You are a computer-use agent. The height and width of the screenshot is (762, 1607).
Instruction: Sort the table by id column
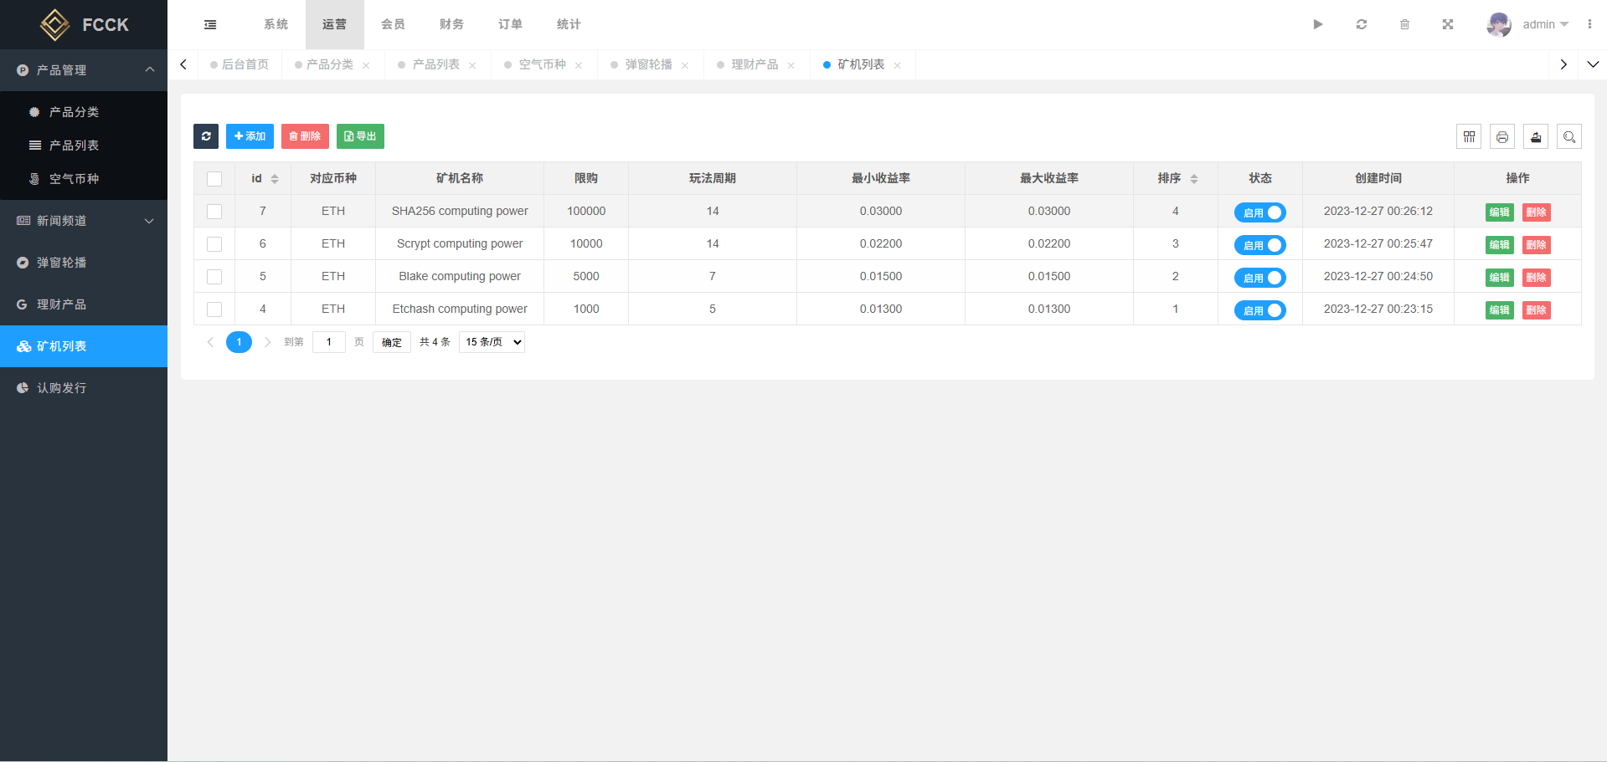(274, 179)
